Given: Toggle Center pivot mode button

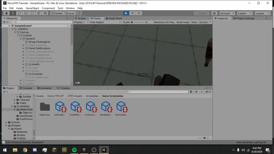Looking at the screenshot, I should pyautogui.click(x=57, y=13).
